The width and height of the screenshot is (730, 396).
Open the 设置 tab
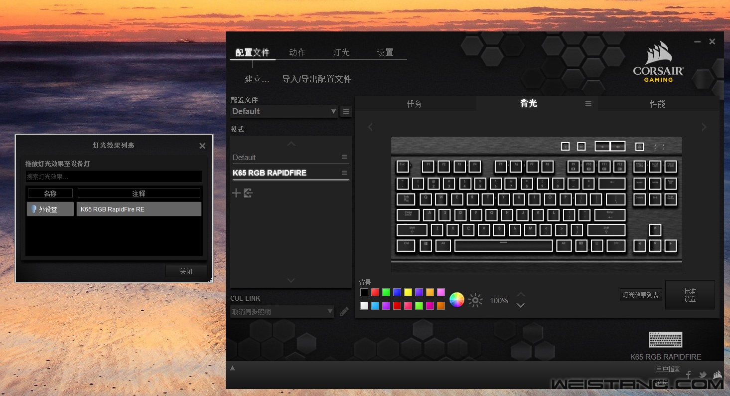click(385, 52)
